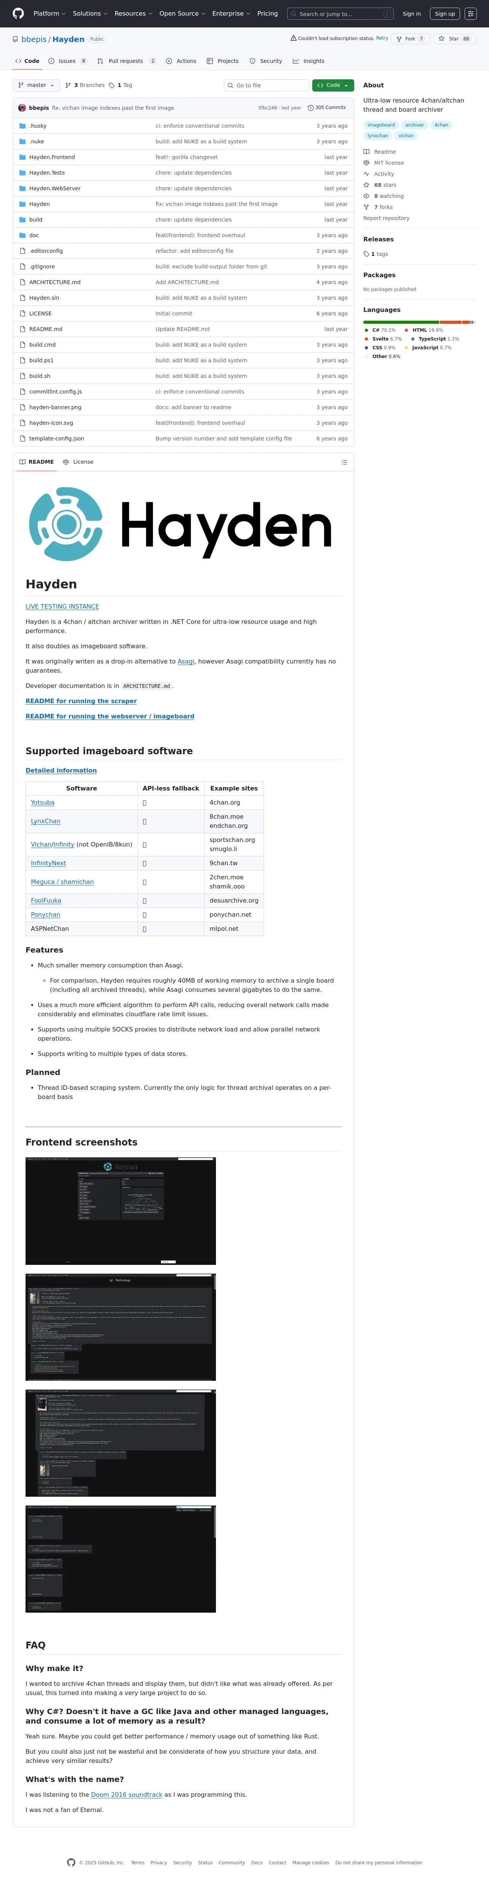Open first frontend screenshot thumbnail
This screenshot has height=1883, width=489.
[x=120, y=1211]
